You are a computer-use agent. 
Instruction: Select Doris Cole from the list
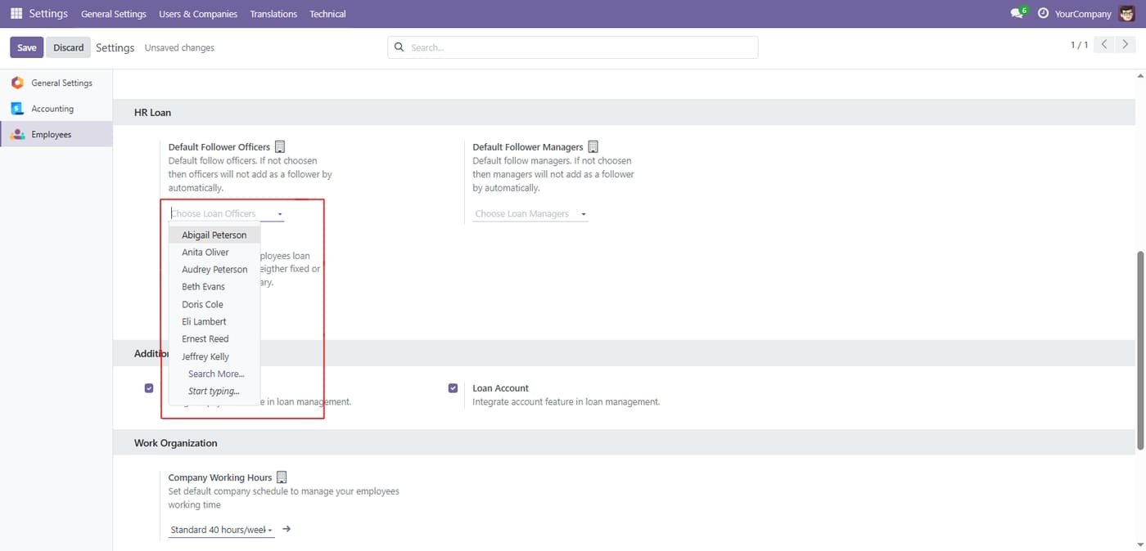pos(214,304)
